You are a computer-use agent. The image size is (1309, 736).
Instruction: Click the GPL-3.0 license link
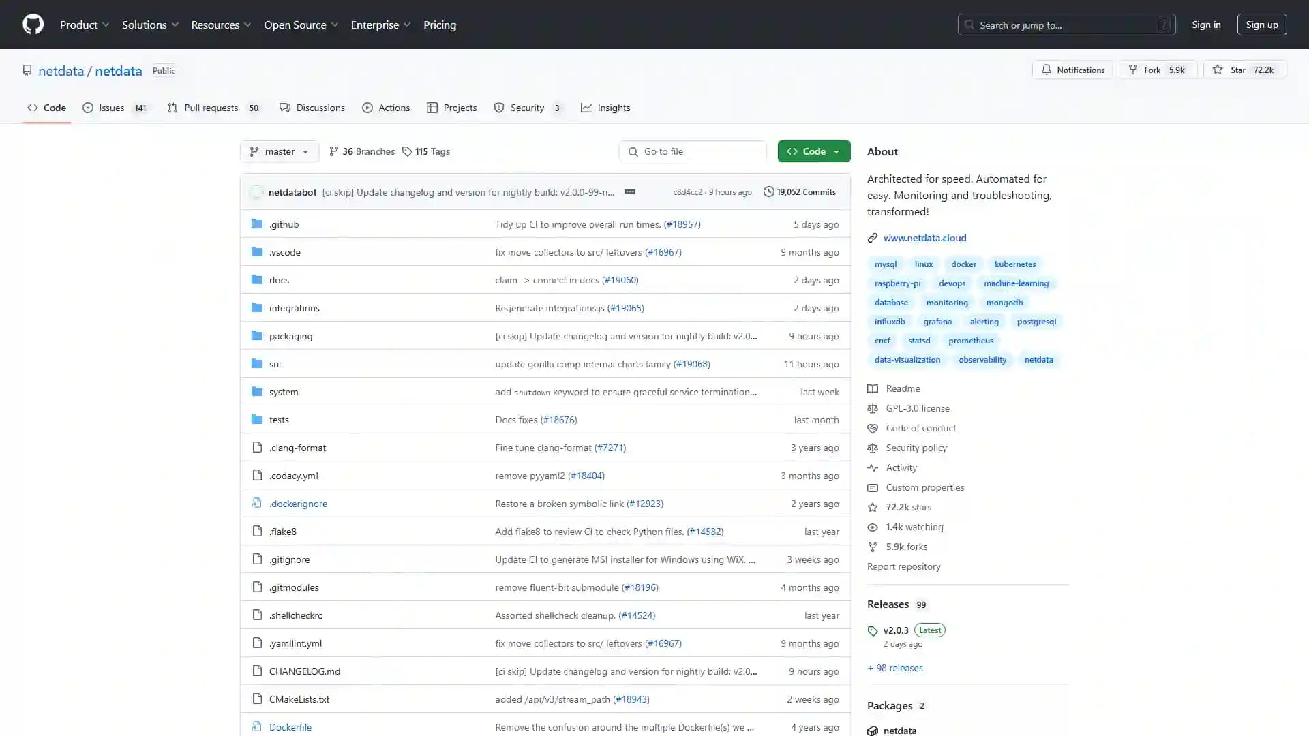point(916,408)
